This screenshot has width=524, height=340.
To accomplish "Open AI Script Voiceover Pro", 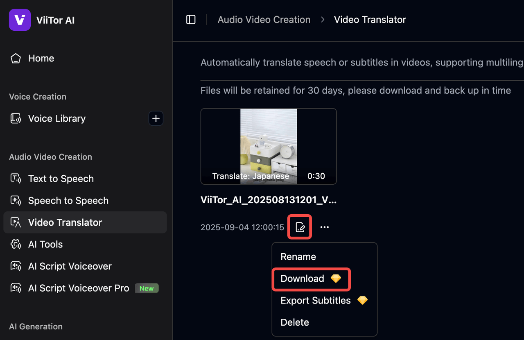I will click(79, 288).
